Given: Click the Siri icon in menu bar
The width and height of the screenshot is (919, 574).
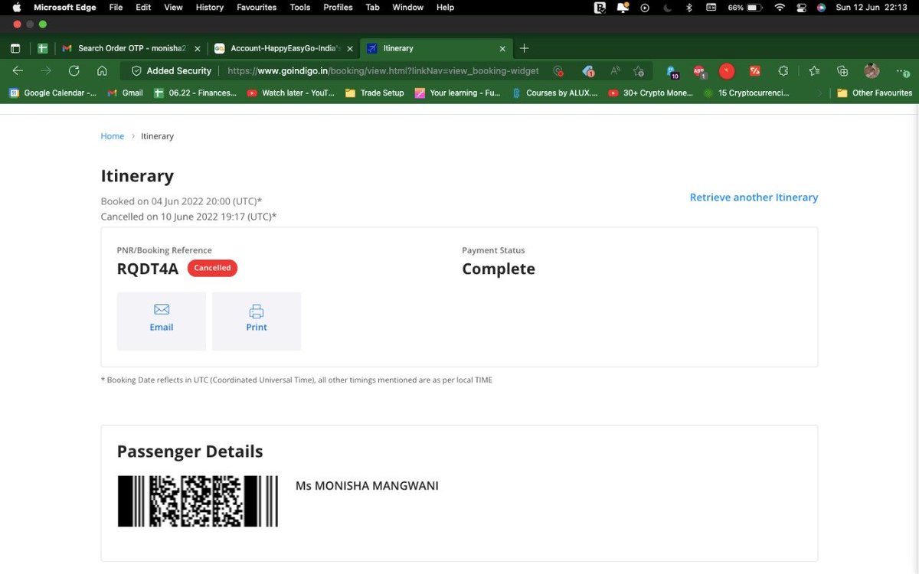Looking at the screenshot, I should pyautogui.click(x=821, y=8).
